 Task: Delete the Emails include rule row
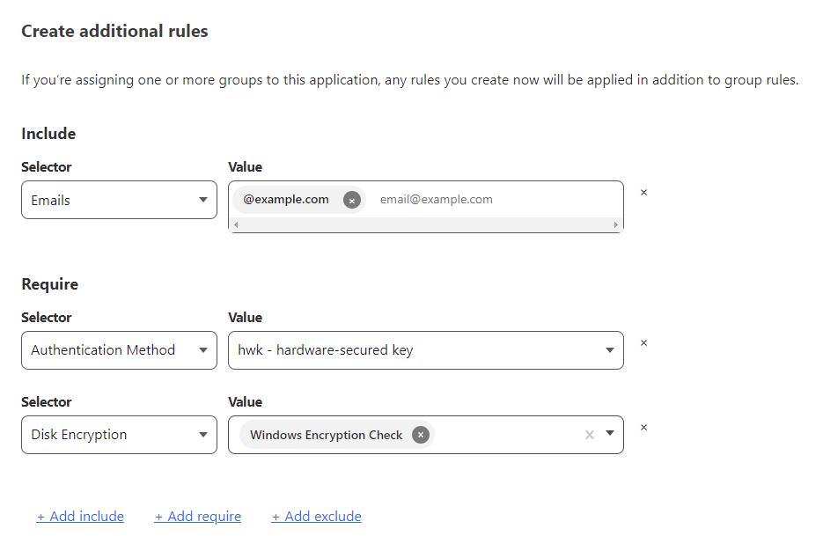click(643, 192)
